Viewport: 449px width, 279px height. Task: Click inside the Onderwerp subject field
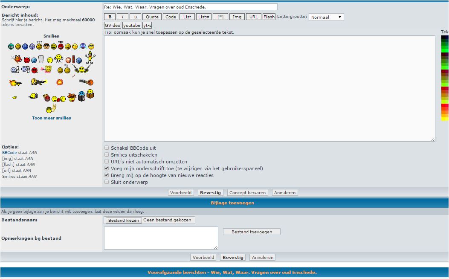pyautogui.click(x=190, y=7)
